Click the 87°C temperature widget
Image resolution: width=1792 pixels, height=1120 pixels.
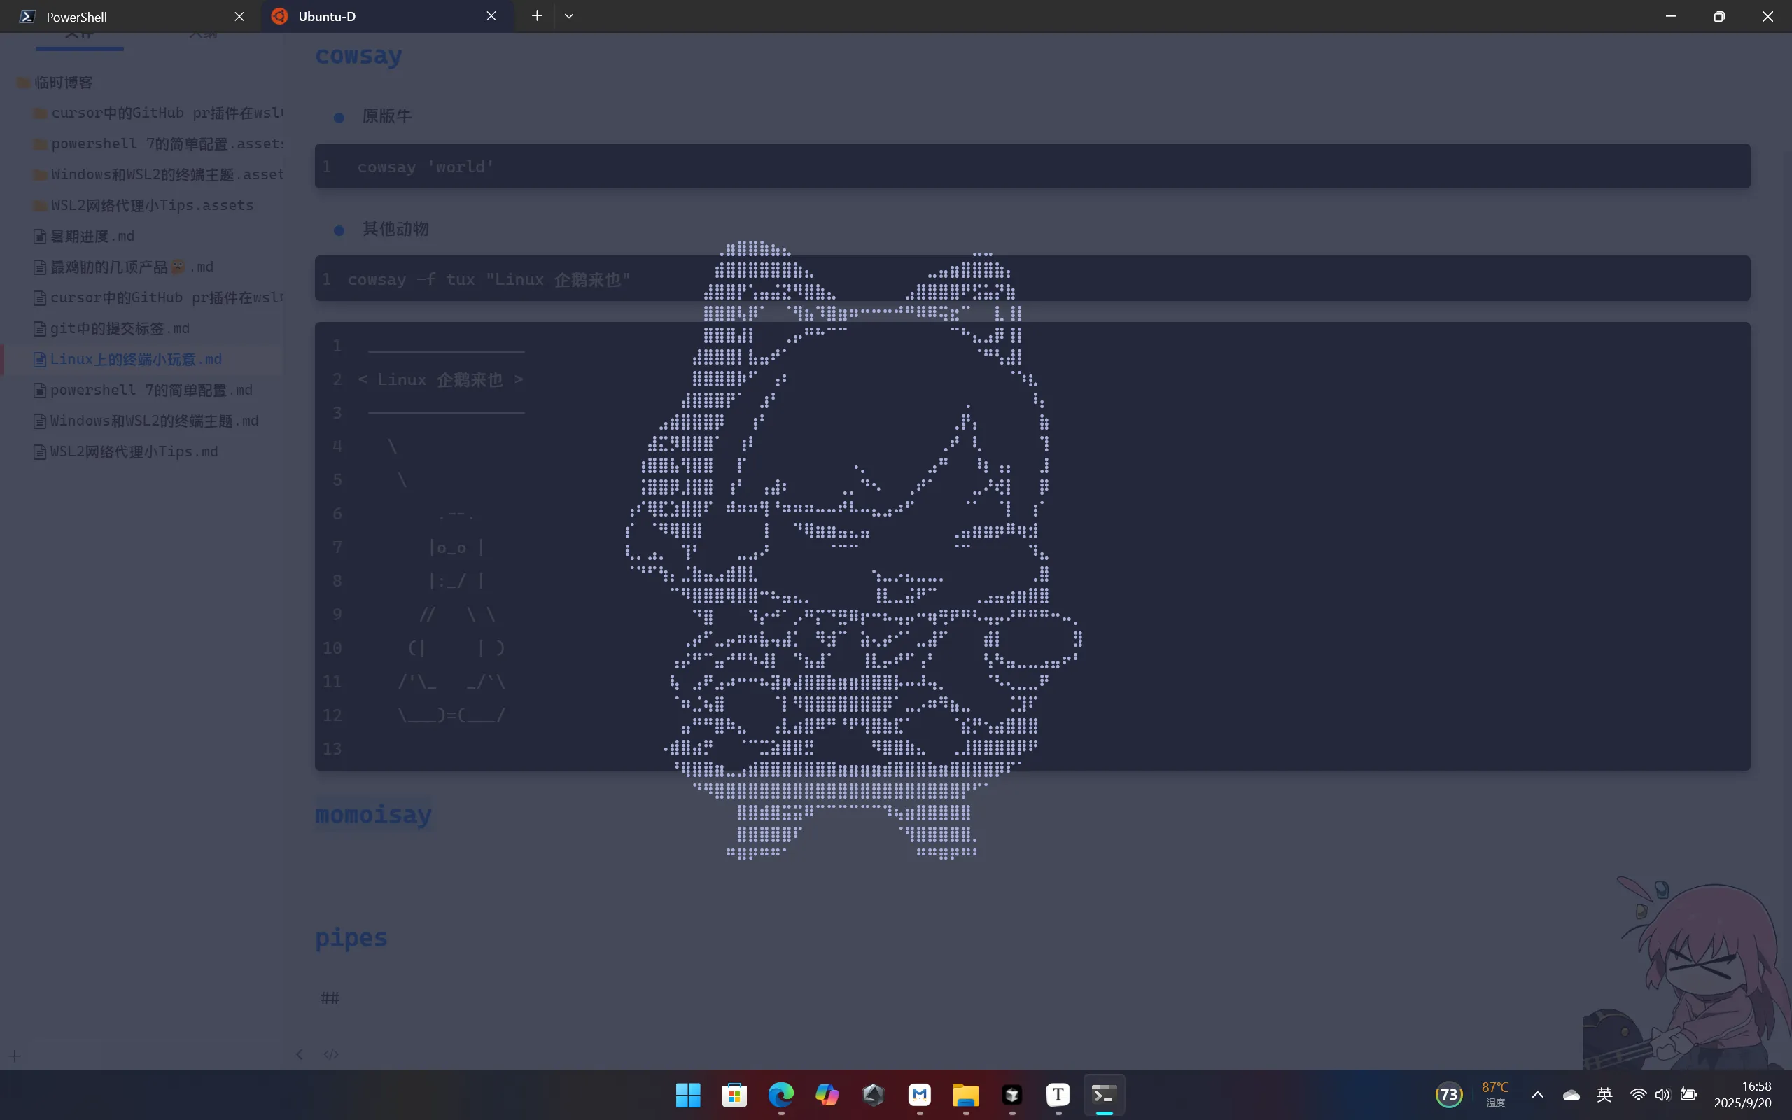coord(1495,1093)
